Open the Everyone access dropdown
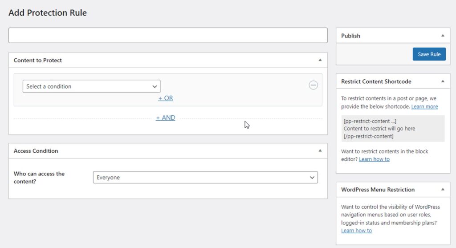The image size is (456, 248). click(205, 177)
